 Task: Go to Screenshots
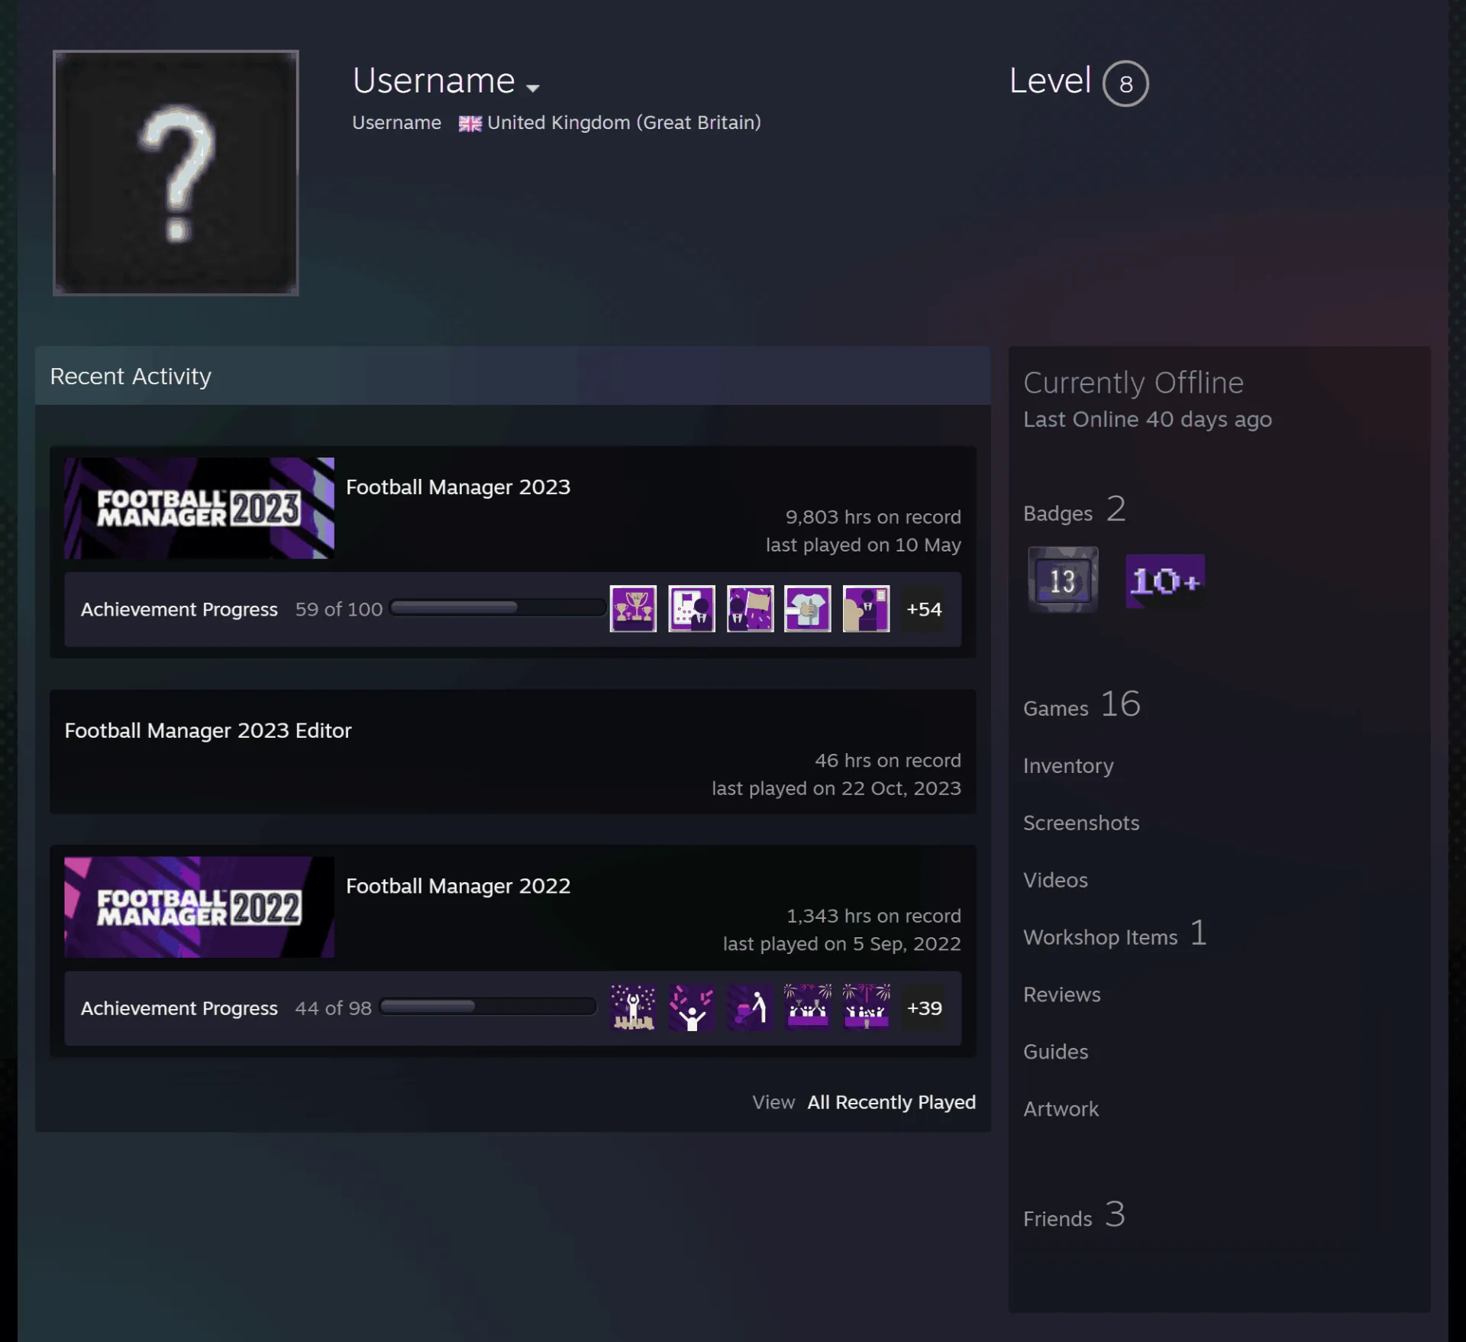[x=1081, y=823]
